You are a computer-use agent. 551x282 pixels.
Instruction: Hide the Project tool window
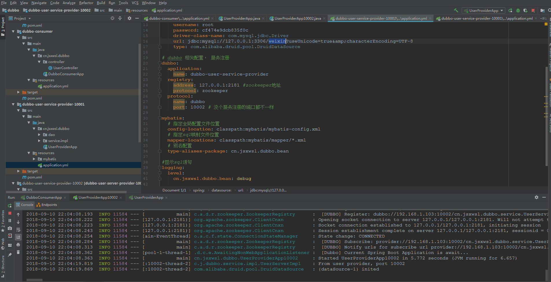[137, 18]
